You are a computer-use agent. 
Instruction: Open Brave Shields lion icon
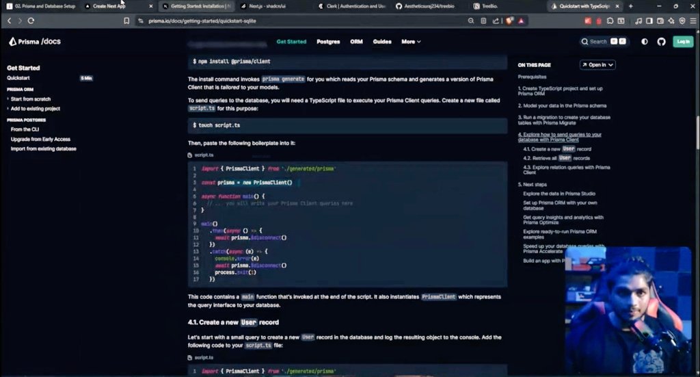click(x=509, y=21)
